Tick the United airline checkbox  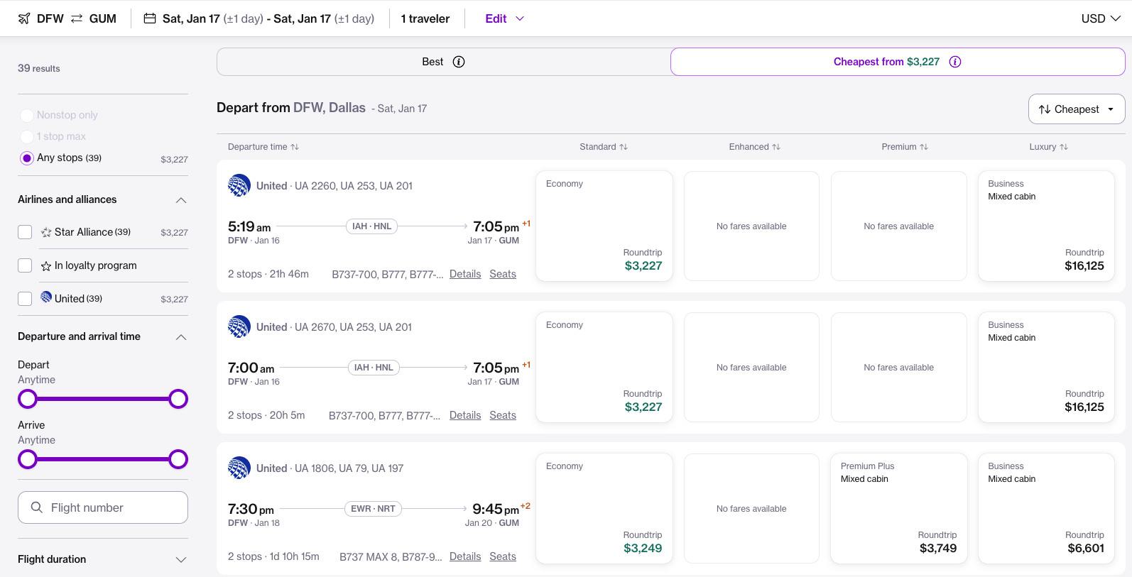[x=25, y=299]
